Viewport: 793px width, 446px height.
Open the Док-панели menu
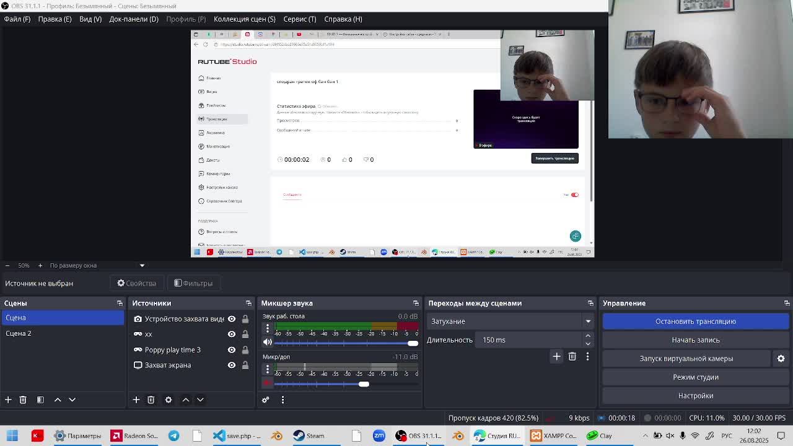point(134,19)
